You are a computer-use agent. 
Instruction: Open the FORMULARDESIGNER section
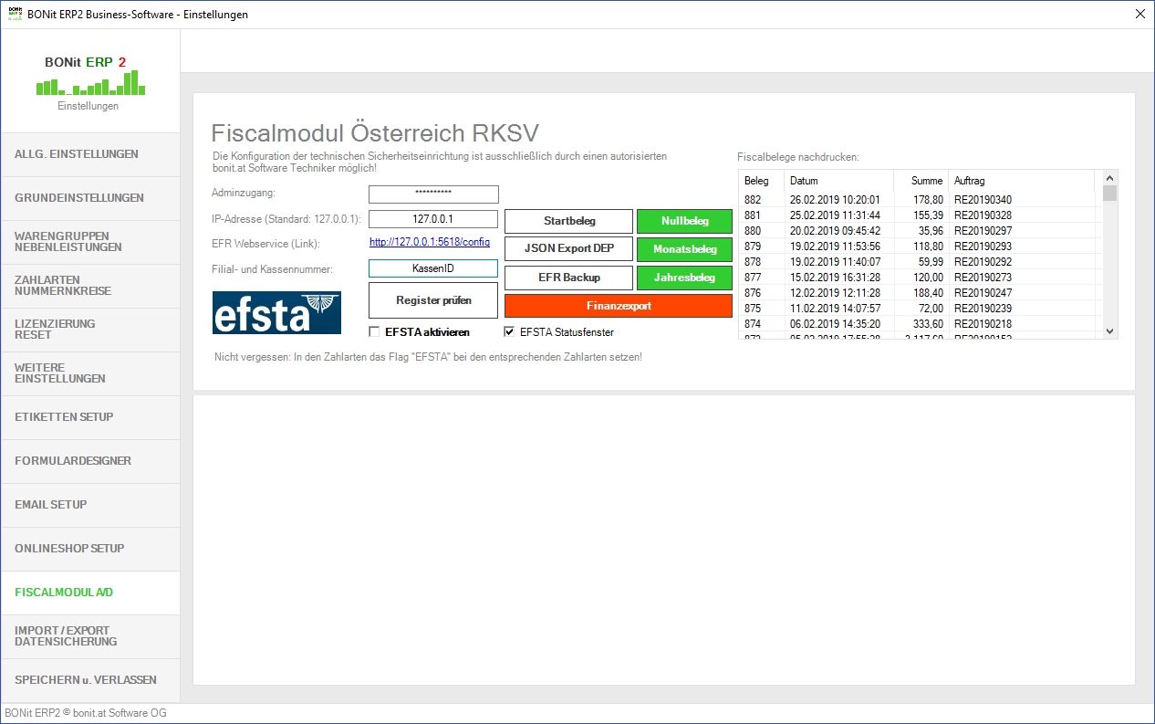click(90, 461)
